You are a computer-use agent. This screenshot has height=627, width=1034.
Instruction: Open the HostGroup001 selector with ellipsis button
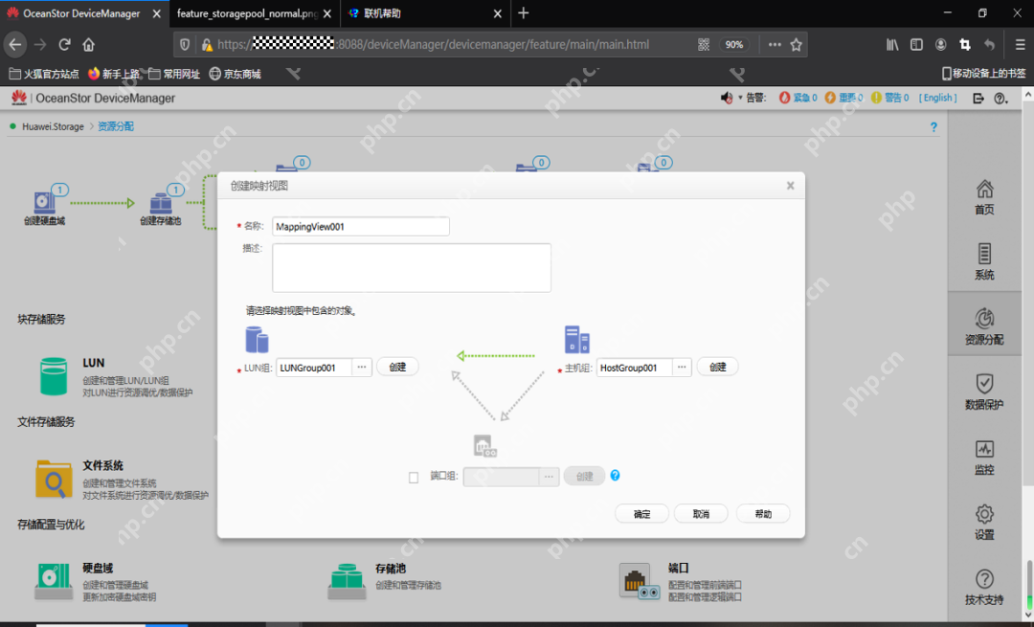[x=681, y=367]
